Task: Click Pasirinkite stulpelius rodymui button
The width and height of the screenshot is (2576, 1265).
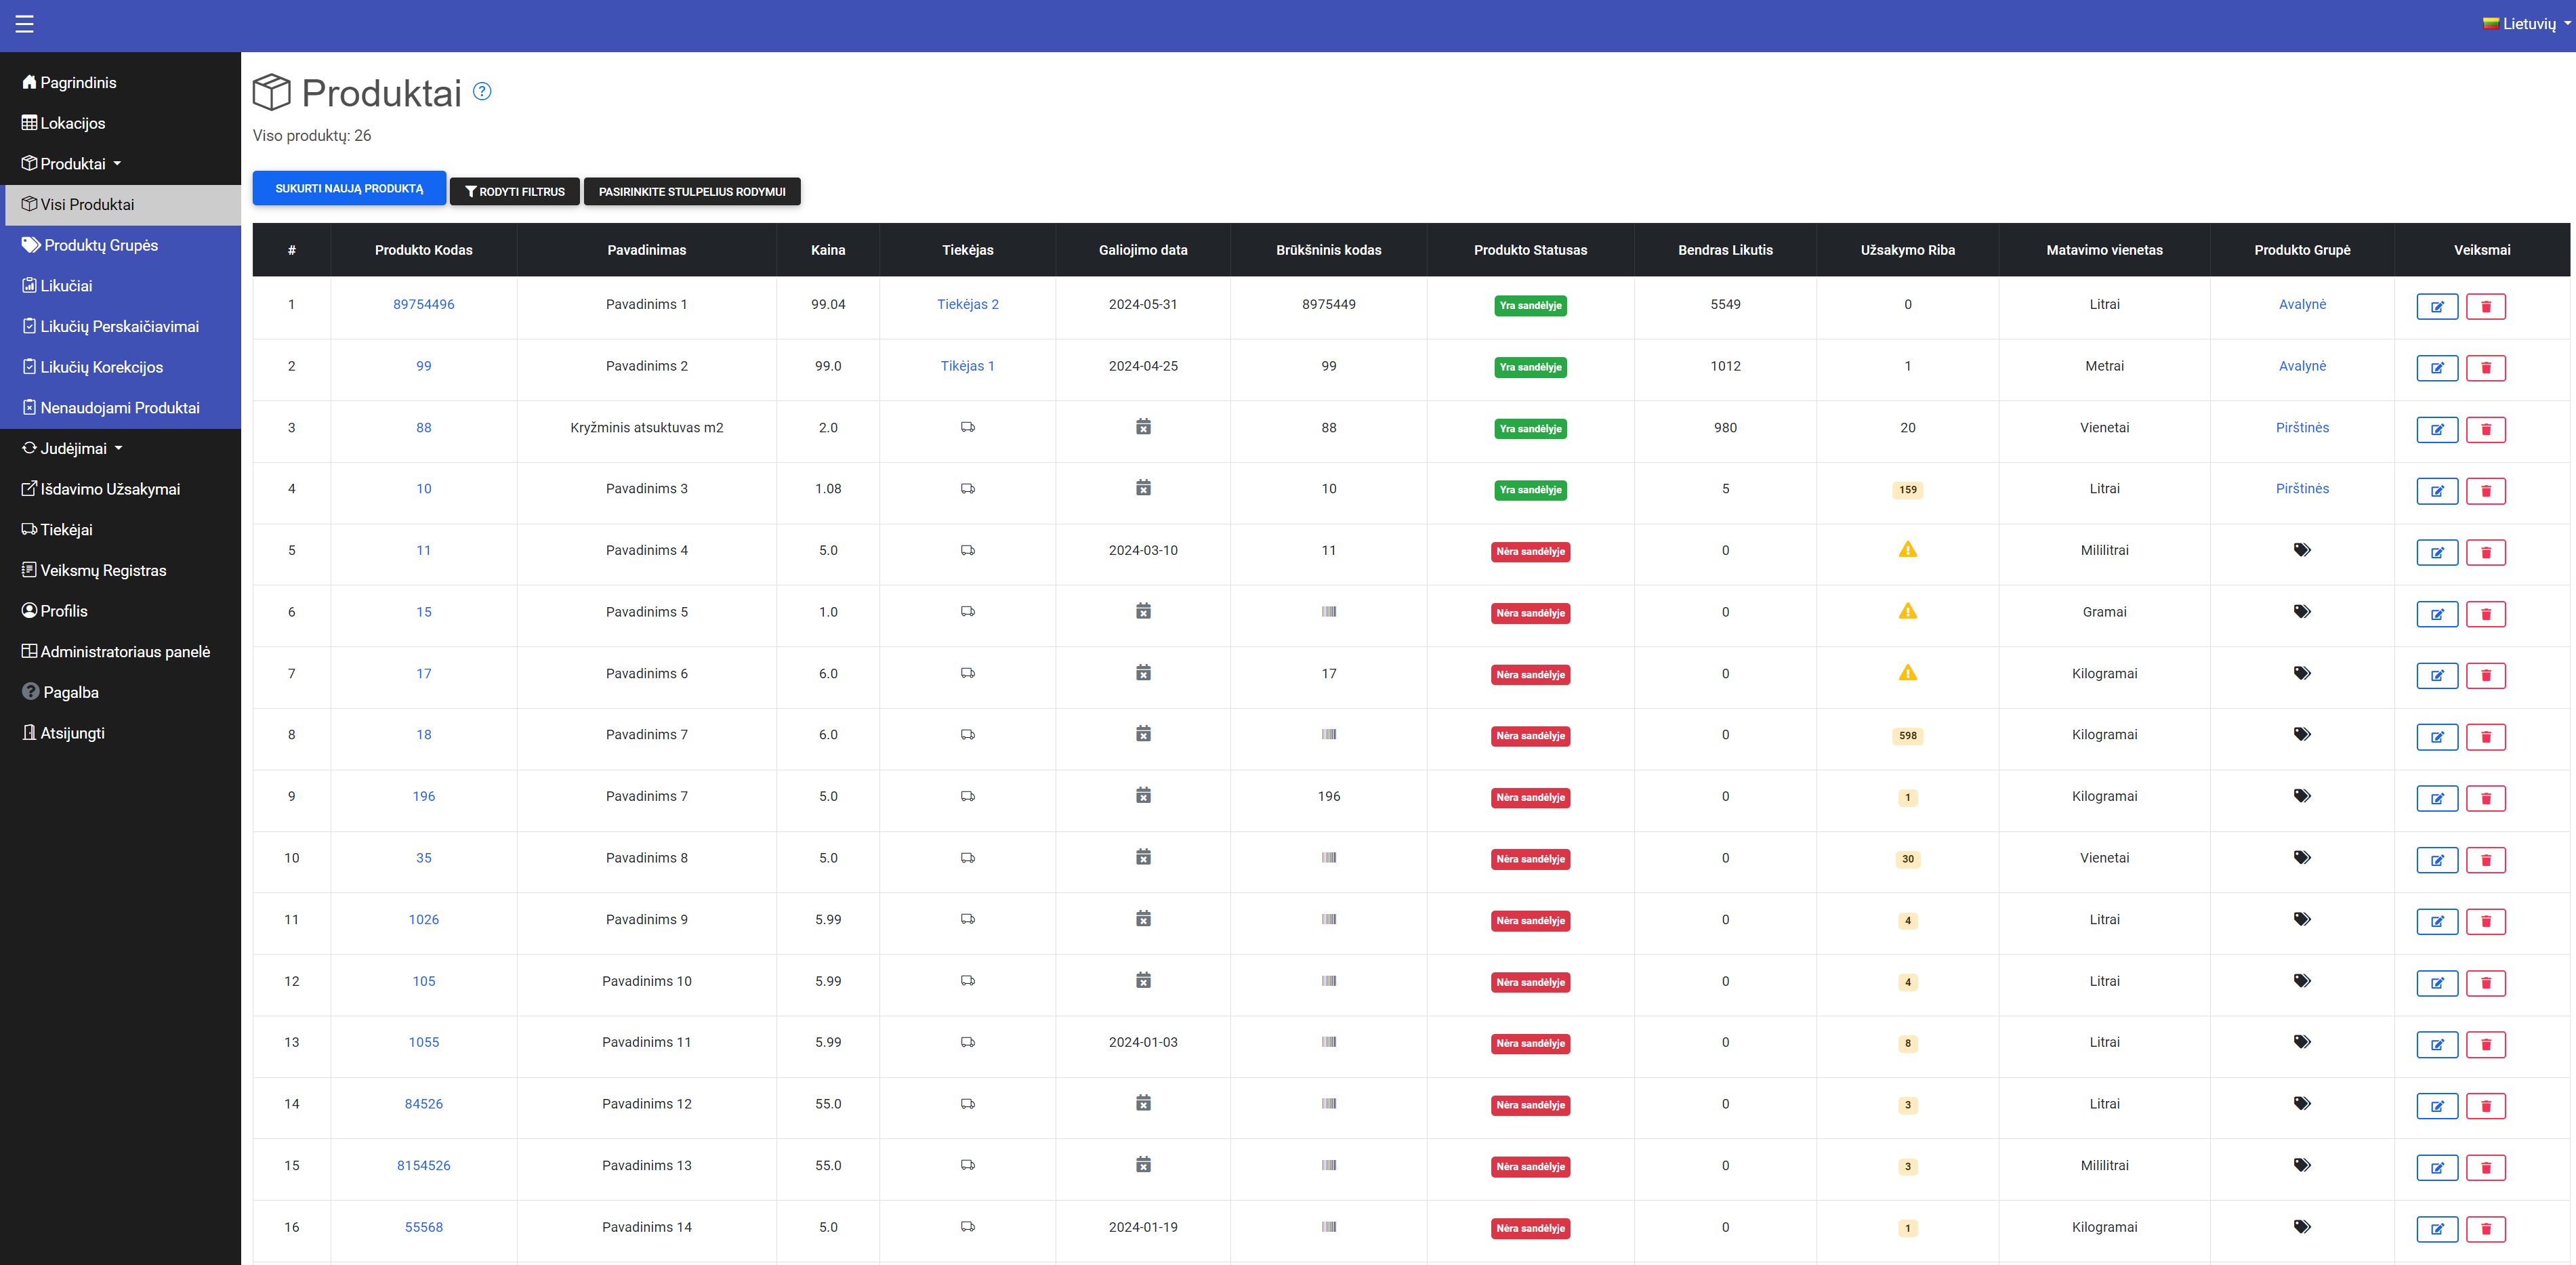Action: click(691, 192)
